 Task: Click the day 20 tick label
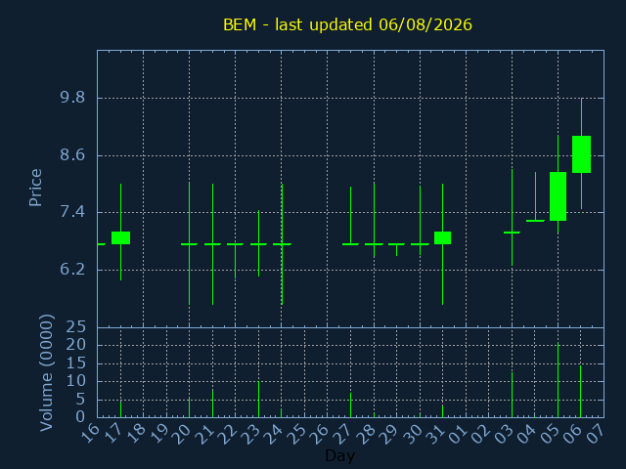[x=181, y=434]
